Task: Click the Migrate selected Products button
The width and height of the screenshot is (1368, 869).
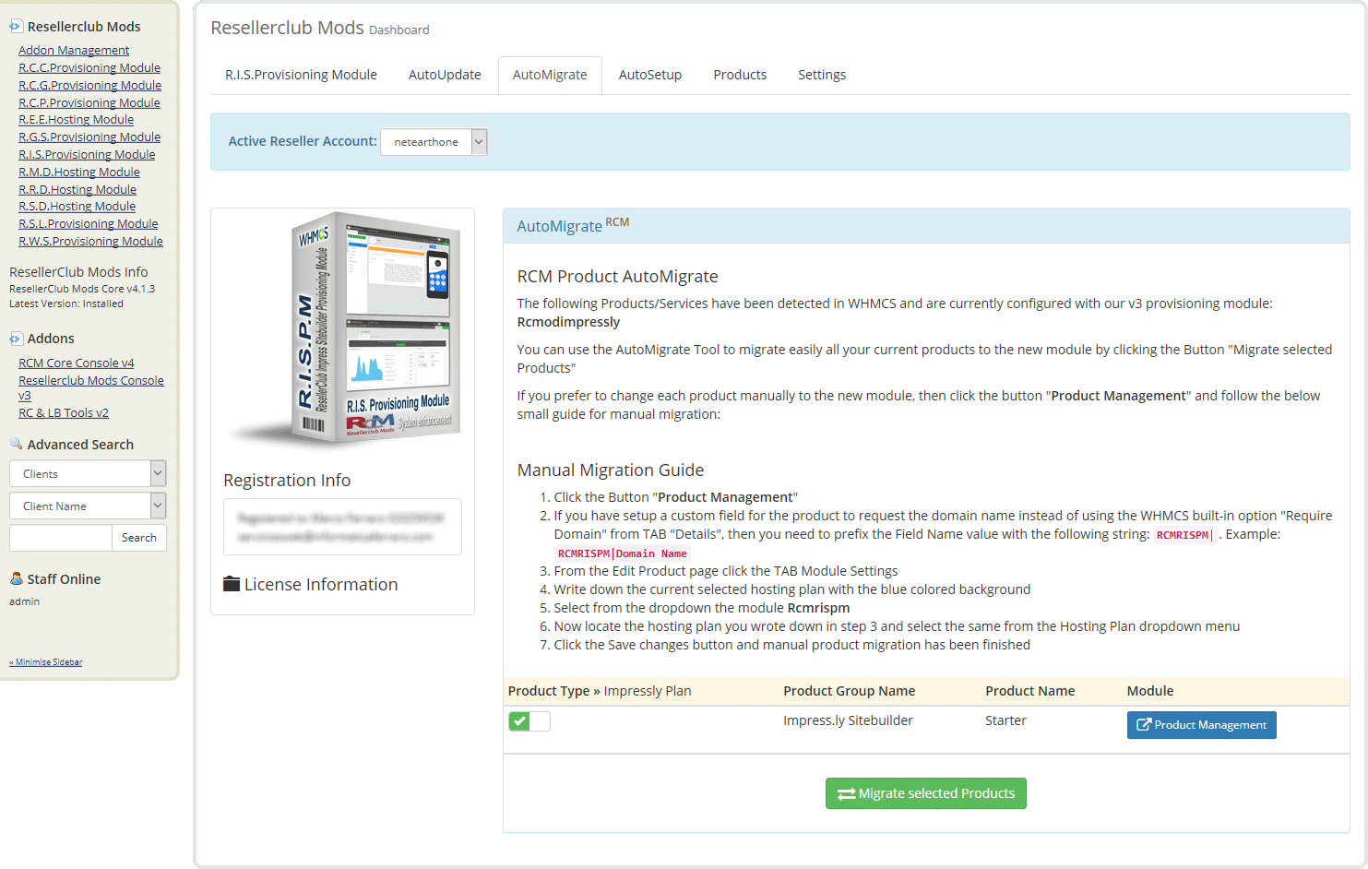Action: point(926,793)
